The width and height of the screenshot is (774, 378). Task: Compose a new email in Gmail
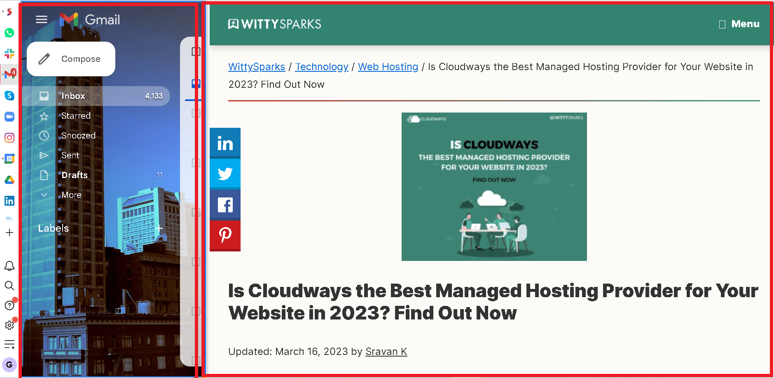tap(71, 59)
